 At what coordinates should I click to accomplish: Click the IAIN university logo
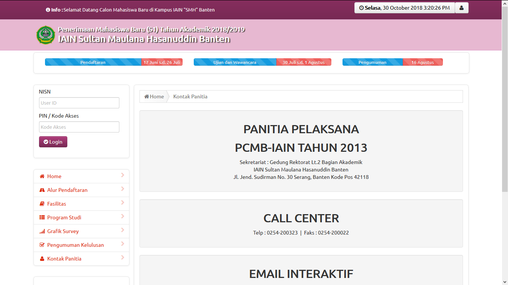point(46,35)
